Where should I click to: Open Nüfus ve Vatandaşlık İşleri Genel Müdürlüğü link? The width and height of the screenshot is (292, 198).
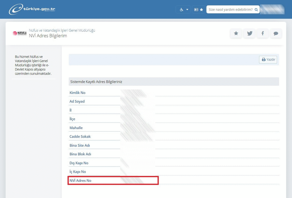(62, 30)
